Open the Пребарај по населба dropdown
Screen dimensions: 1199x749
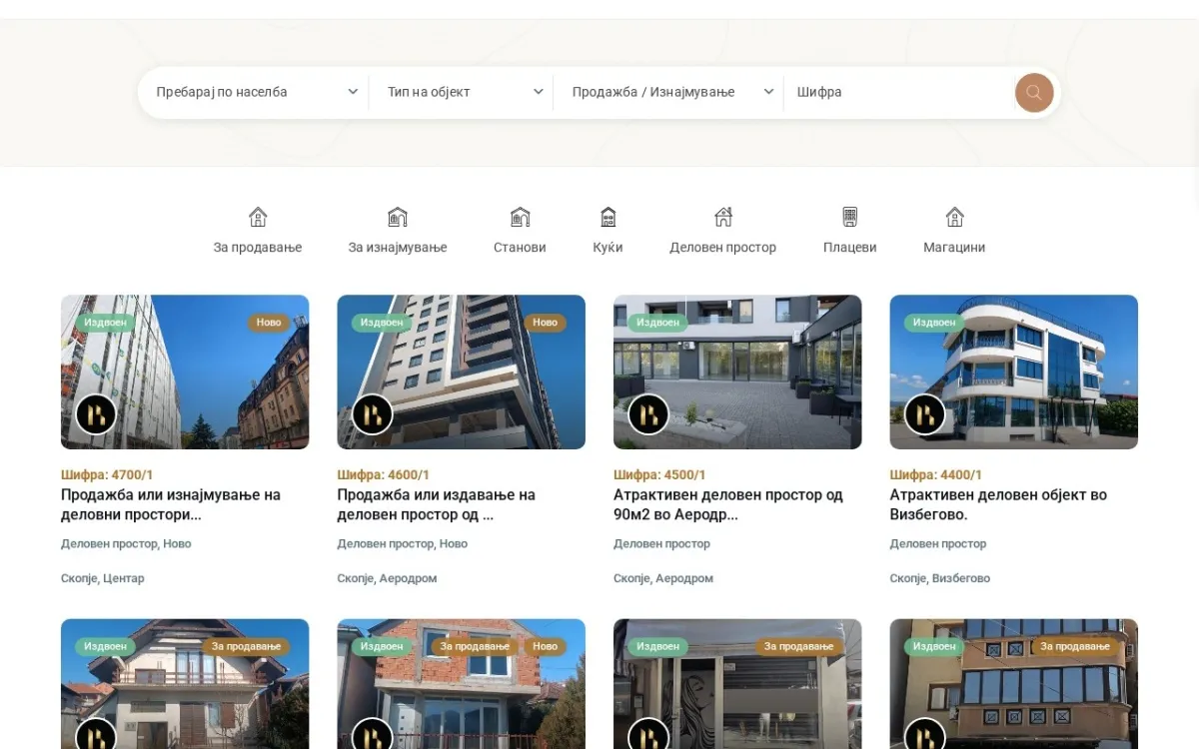coord(257,92)
